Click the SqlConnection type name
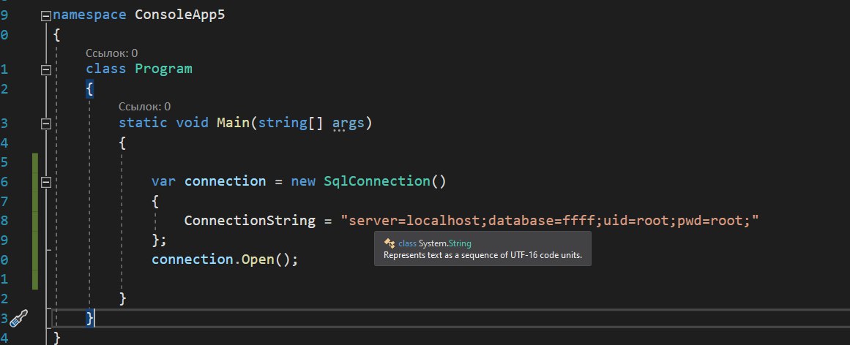Image resolution: width=850 pixels, height=345 pixels. [x=377, y=181]
